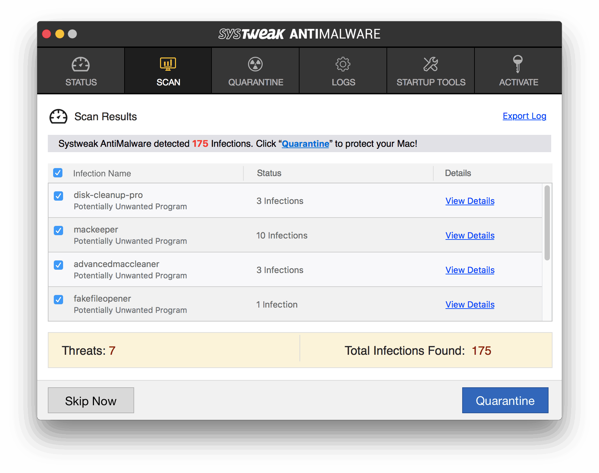View Details for mackeeper

[470, 236]
